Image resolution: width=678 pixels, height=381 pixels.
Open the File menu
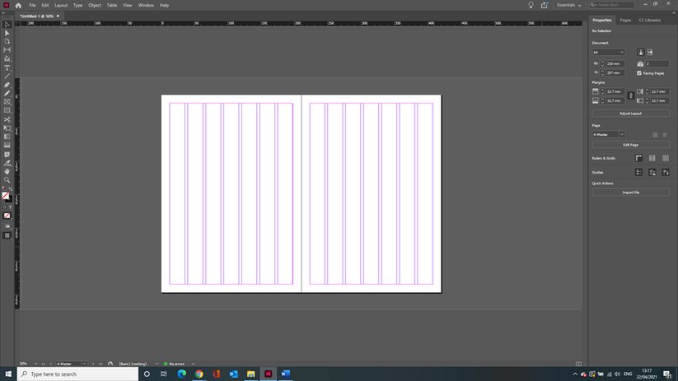coord(32,5)
